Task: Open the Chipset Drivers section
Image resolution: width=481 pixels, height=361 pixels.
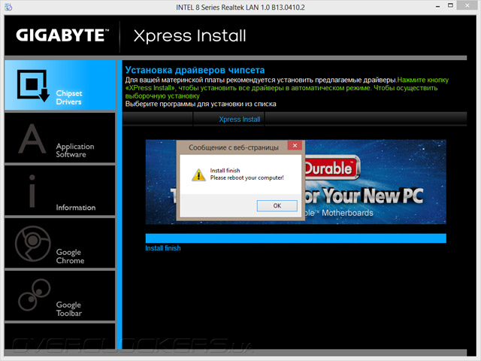Action: click(x=60, y=85)
